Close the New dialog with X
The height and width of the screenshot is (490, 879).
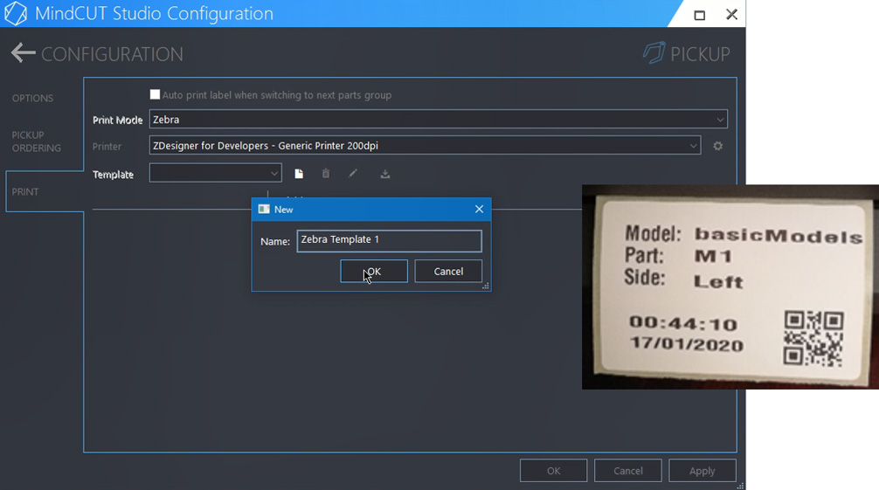[x=479, y=209]
